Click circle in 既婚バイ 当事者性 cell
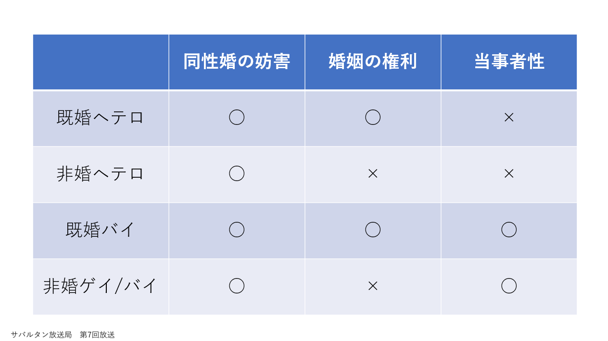Screen dimensions: 608x341 pyautogui.click(x=509, y=230)
